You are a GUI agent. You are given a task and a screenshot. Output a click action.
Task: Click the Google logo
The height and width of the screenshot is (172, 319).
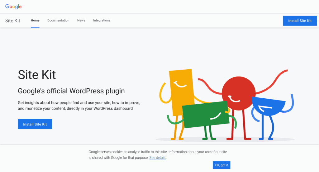coord(13,7)
